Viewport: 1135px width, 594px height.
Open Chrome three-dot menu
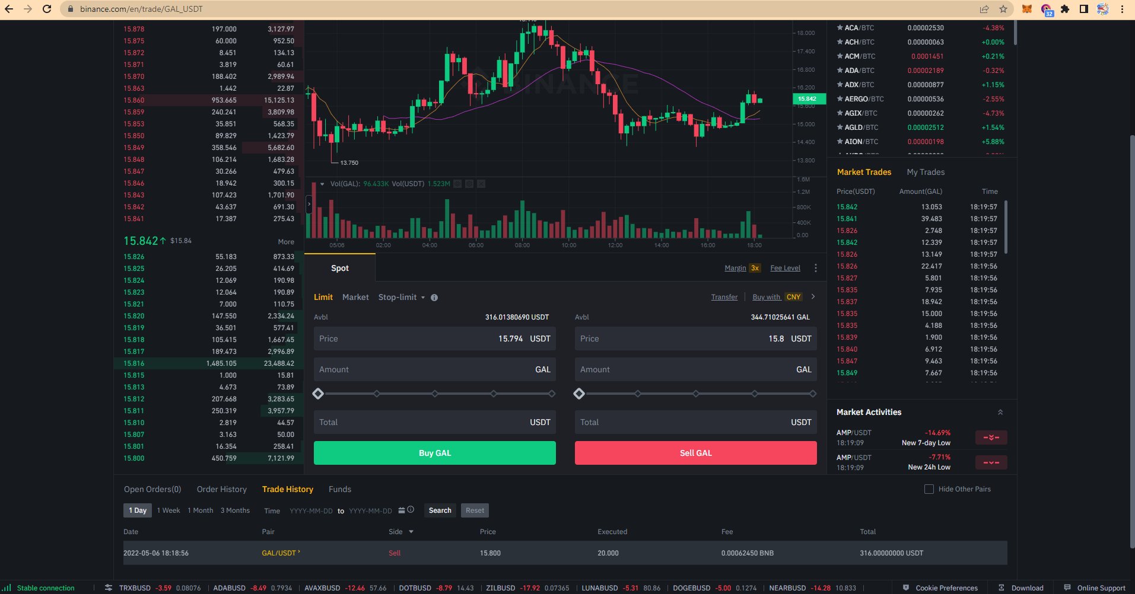tap(1122, 9)
